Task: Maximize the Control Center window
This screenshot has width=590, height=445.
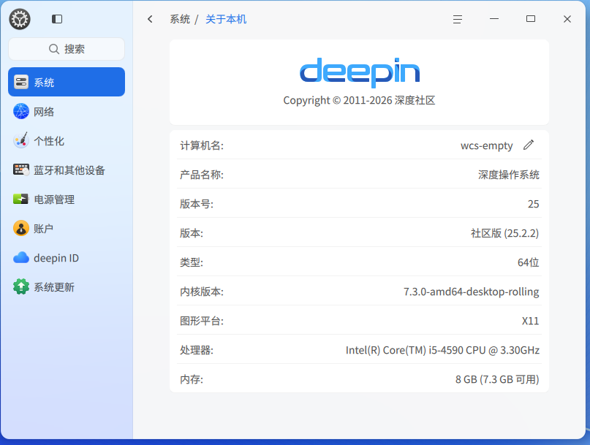Action: point(531,19)
